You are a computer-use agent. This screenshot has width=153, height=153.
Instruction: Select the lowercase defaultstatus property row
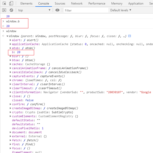tap(26, 124)
